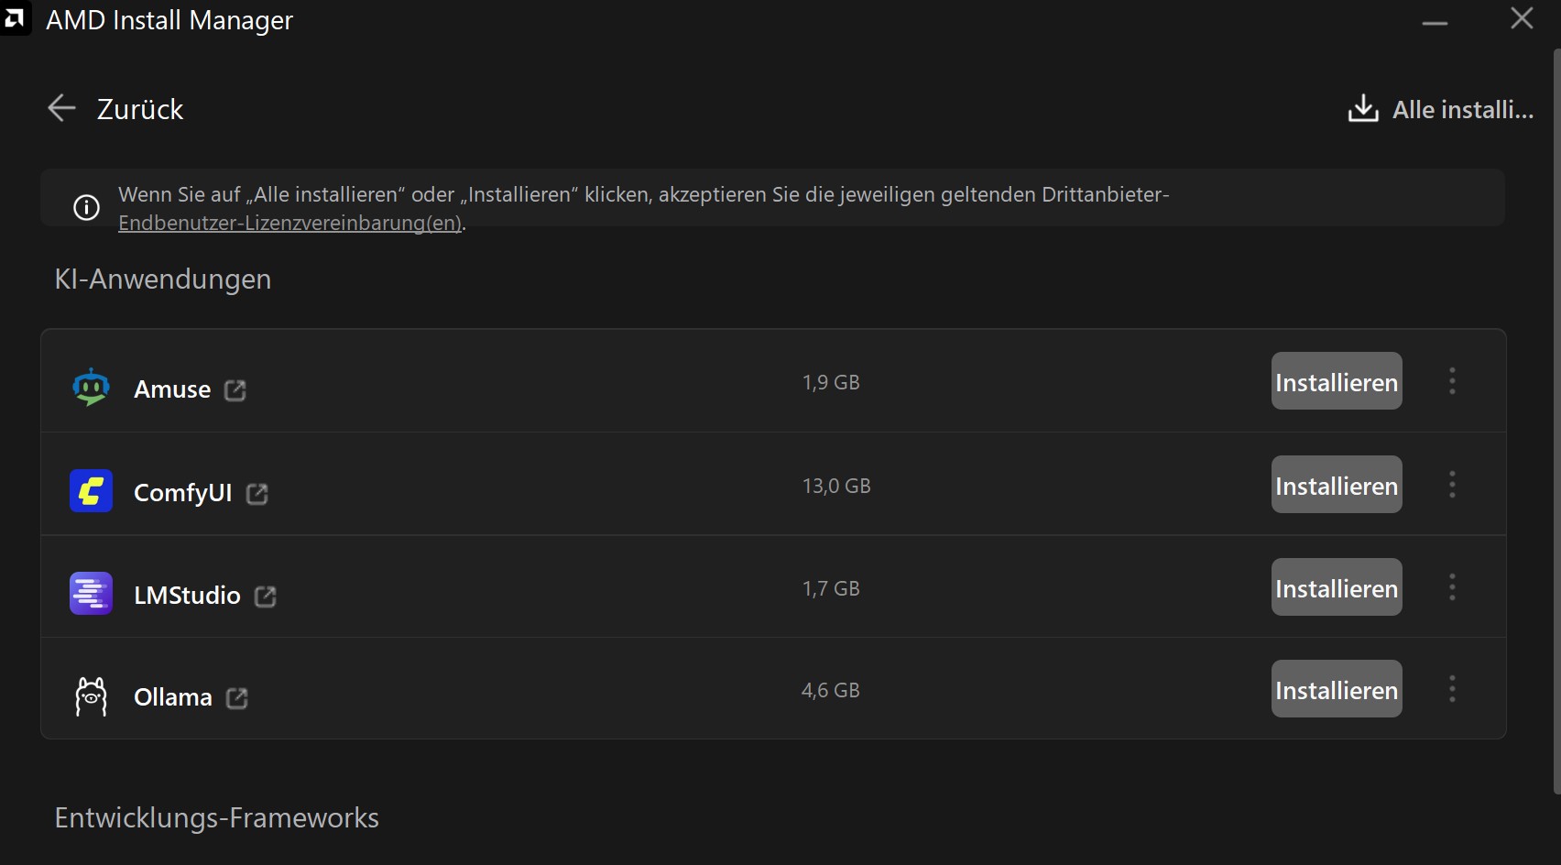Image resolution: width=1561 pixels, height=865 pixels.
Task: Click the vertical scrollbar on the right edge
Action: pyautogui.click(x=1556, y=422)
